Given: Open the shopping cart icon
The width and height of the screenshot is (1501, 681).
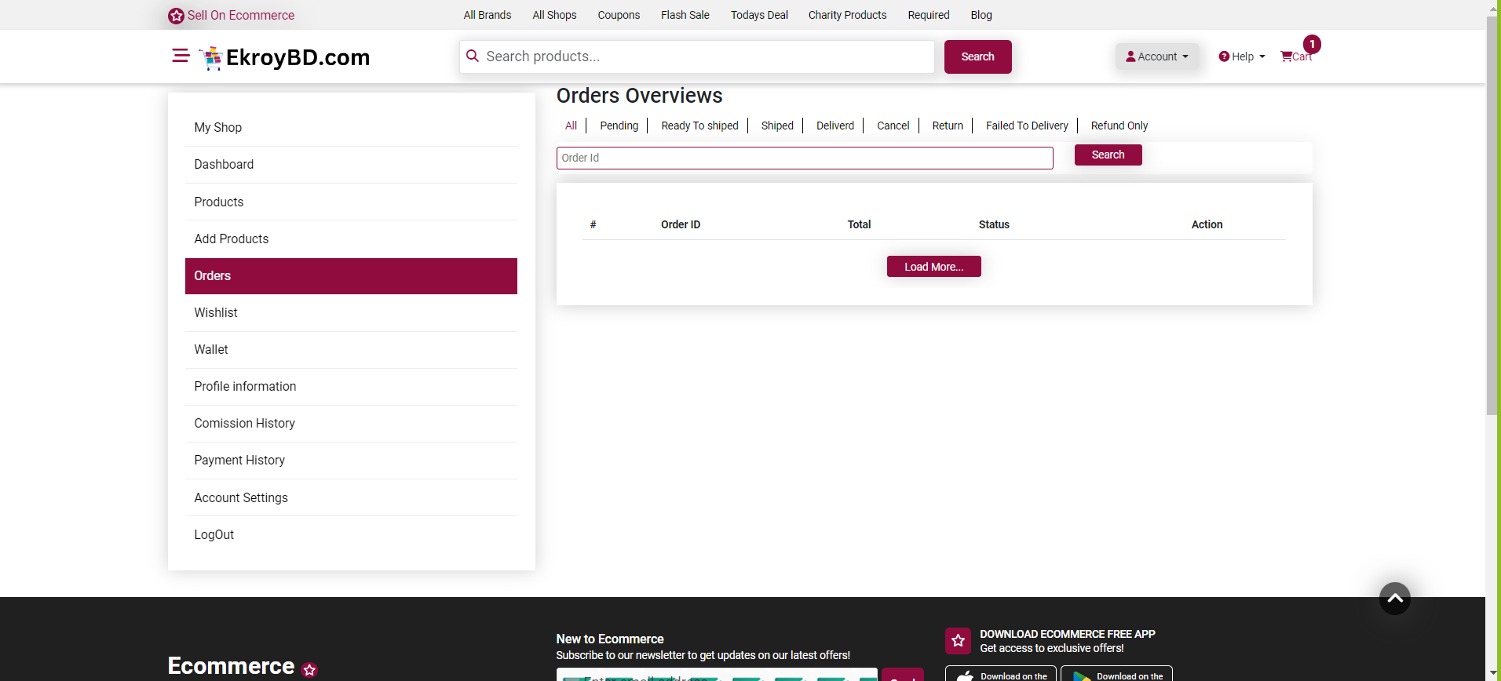Looking at the screenshot, I should [1287, 56].
